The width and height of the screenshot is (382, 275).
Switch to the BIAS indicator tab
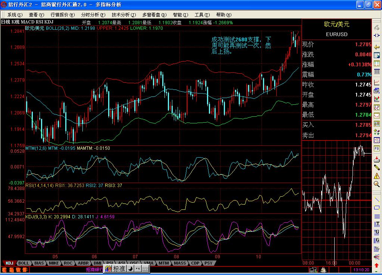click(39, 263)
